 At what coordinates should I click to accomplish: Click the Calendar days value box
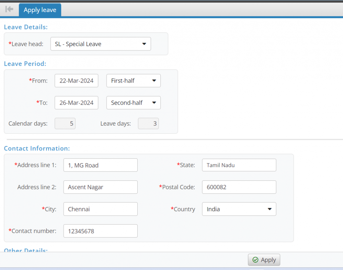65,124
